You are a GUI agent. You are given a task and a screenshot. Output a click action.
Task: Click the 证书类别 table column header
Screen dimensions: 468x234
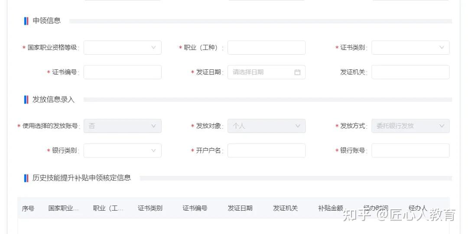point(150,208)
